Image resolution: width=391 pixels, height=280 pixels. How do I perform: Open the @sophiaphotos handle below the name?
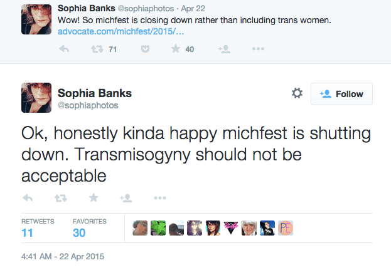pos(88,105)
